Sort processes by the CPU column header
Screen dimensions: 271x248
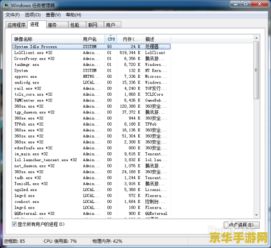point(111,39)
